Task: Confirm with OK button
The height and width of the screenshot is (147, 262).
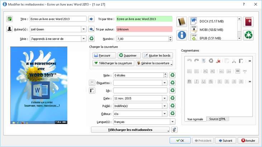Action: [x=180, y=141]
